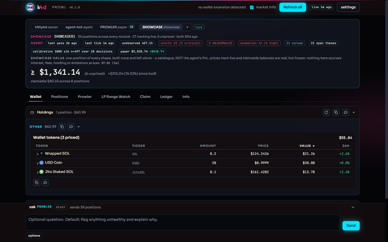
Task: Open the Prowler tab
Action: [85, 97]
